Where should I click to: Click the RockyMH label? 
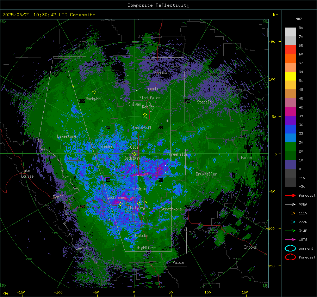(x=93, y=99)
